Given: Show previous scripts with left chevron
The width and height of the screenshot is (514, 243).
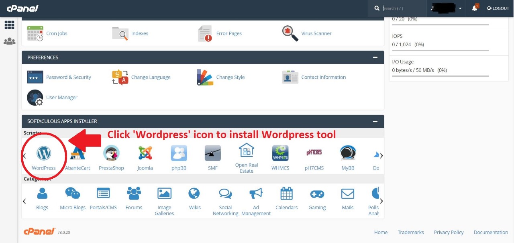Looking at the screenshot, I should point(24,156).
